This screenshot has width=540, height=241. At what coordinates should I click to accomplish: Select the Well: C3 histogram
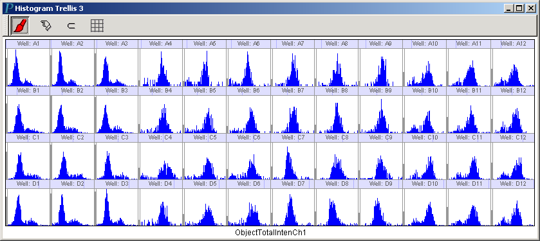click(x=116, y=161)
